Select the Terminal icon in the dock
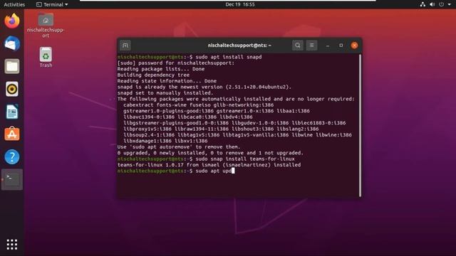The height and width of the screenshot is (256, 456). pyautogui.click(x=12, y=179)
